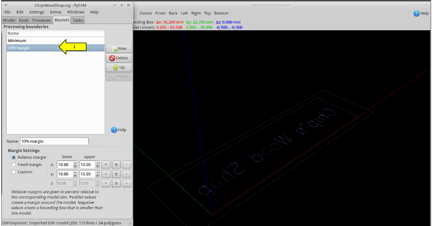Click the zero button in z row
432x226 pixels.
(116, 183)
